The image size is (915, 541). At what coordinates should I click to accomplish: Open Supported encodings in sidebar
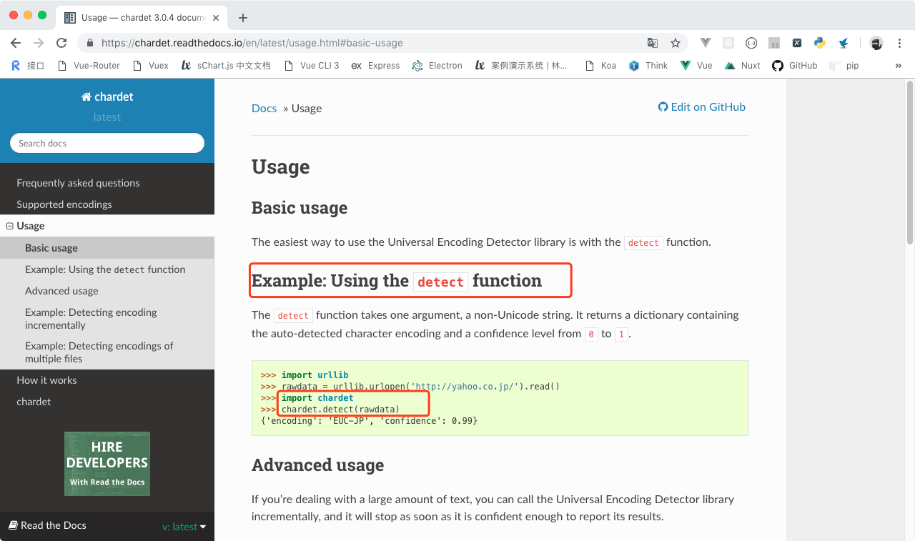tap(107, 204)
